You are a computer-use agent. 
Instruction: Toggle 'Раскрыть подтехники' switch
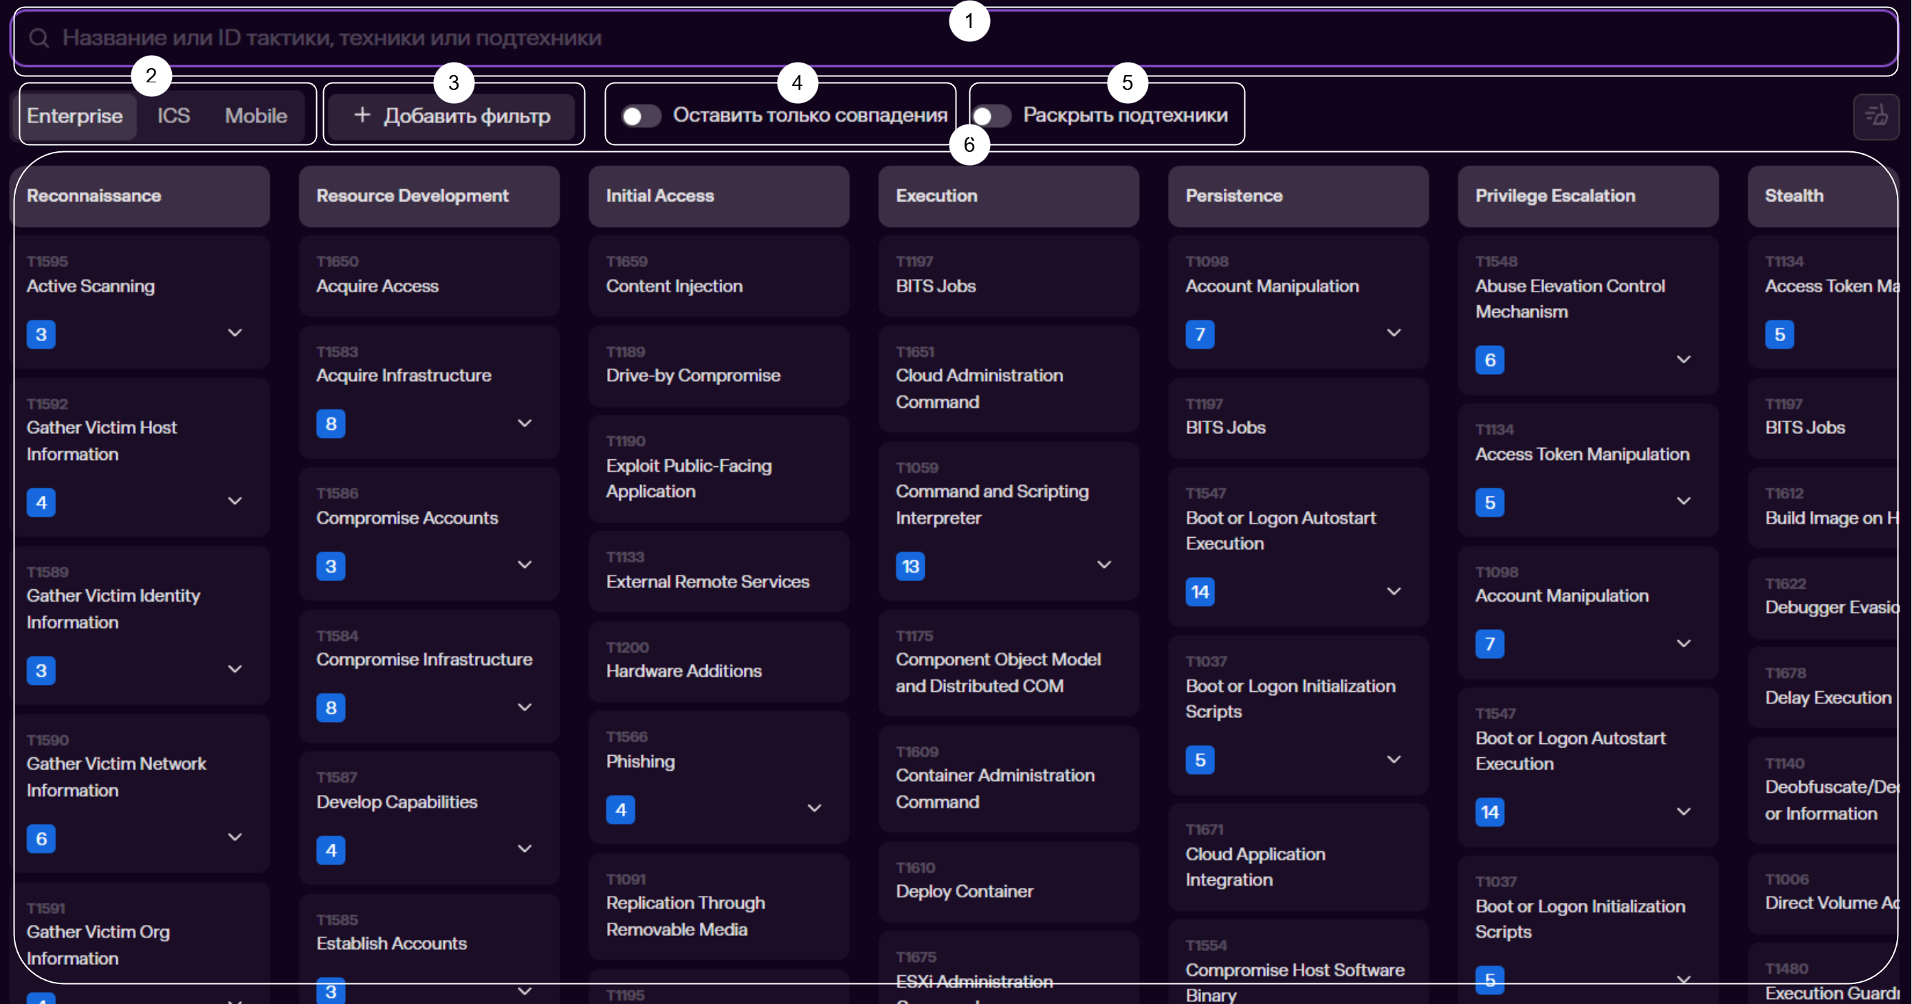(991, 116)
